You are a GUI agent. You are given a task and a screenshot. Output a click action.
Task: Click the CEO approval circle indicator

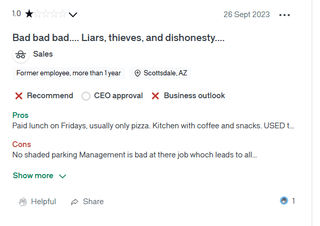(x=86, y=96)
